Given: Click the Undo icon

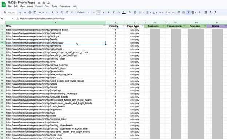Looking at the screenshot, I should click(x=20, y=12).
